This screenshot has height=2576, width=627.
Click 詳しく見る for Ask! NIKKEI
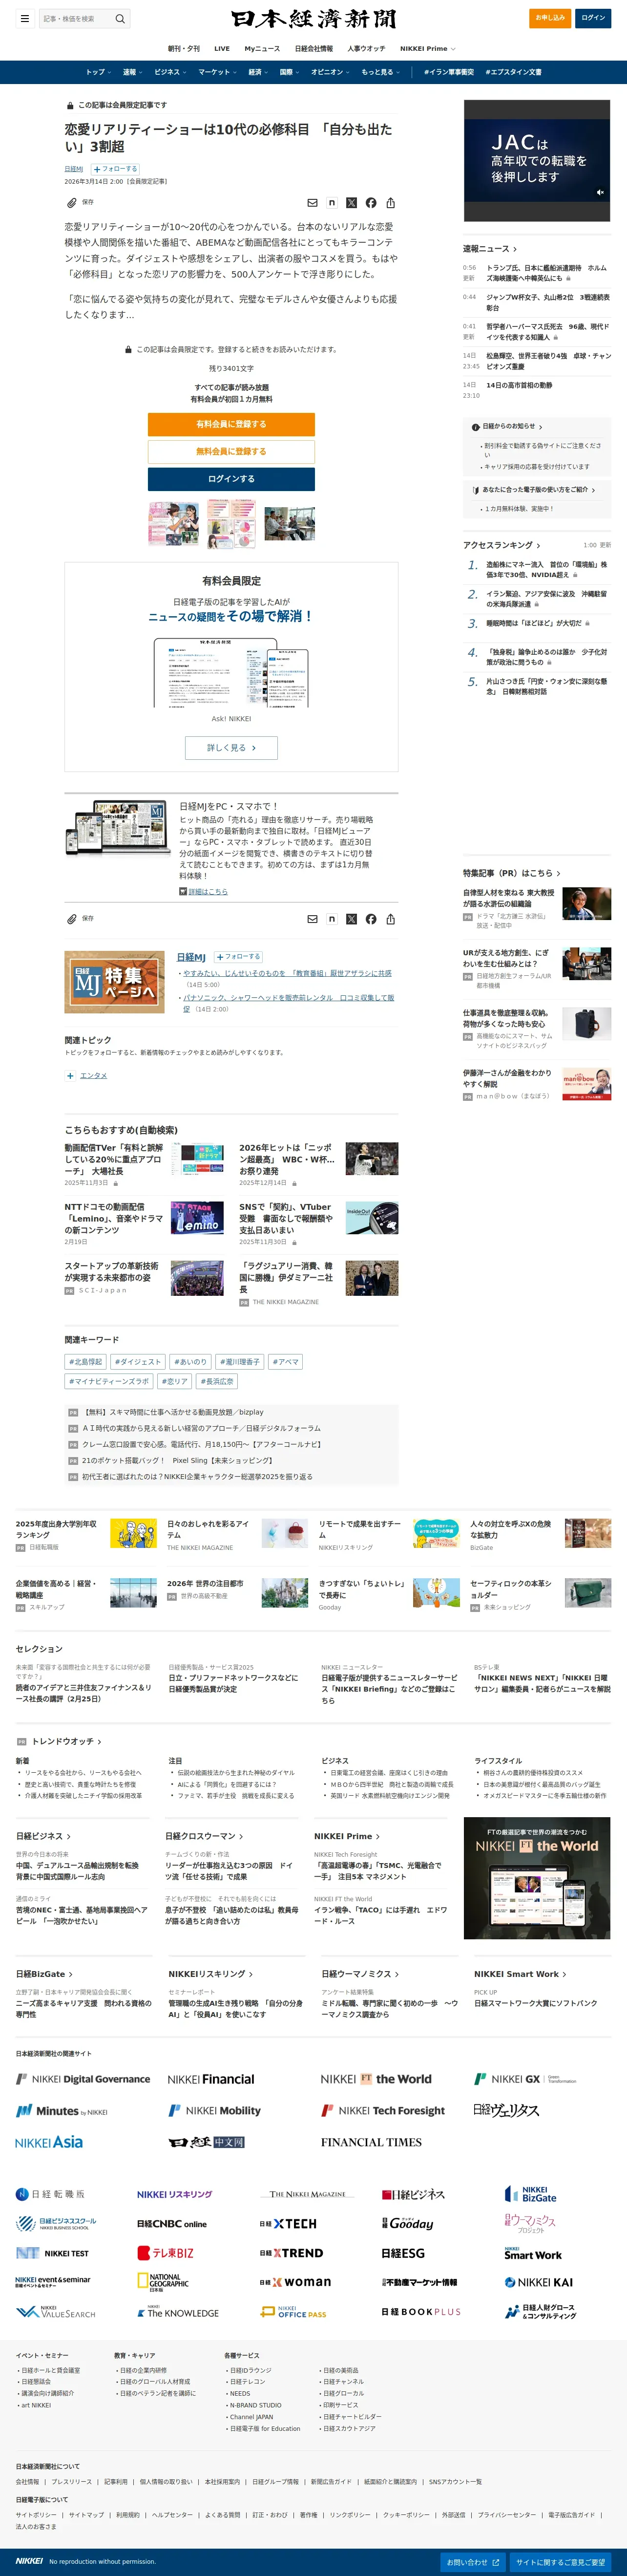point(231,747)
